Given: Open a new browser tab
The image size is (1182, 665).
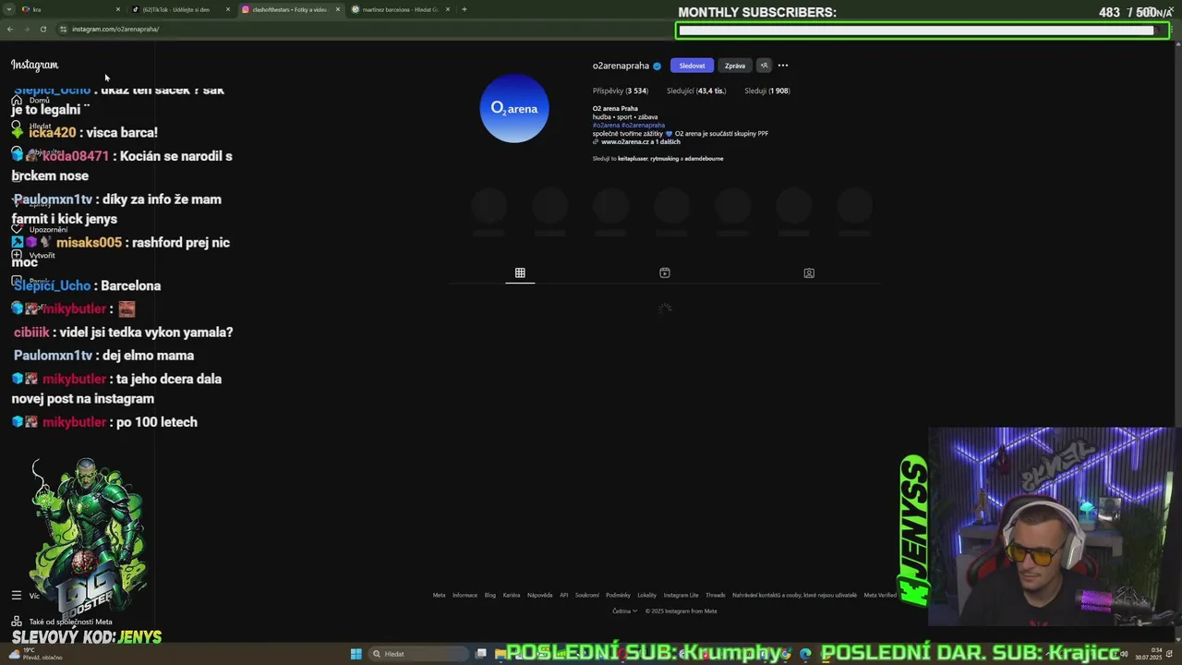Looking at the screenshot, I should (464, 9).
